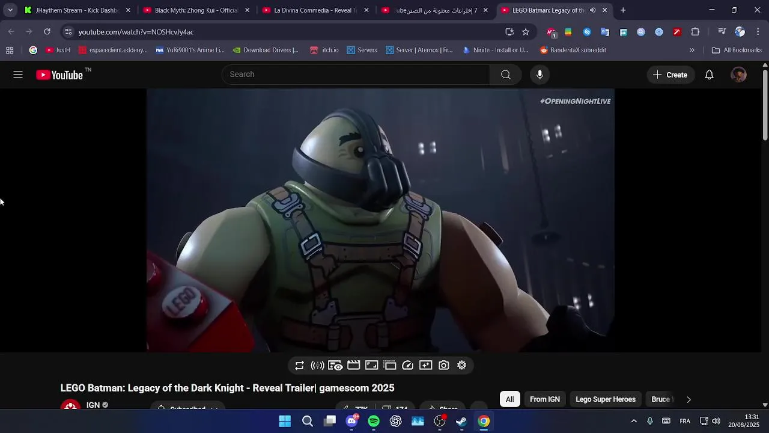Select the Lego Super Heroes chip
Screen dimensions: 769x433
pyautogui.click(x=606, y=399)
